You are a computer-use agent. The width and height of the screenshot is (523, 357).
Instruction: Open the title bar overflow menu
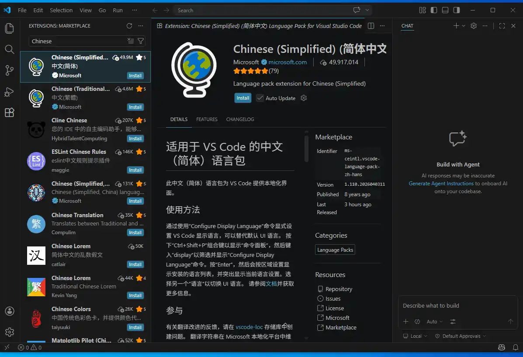click(x=135, y=10)
